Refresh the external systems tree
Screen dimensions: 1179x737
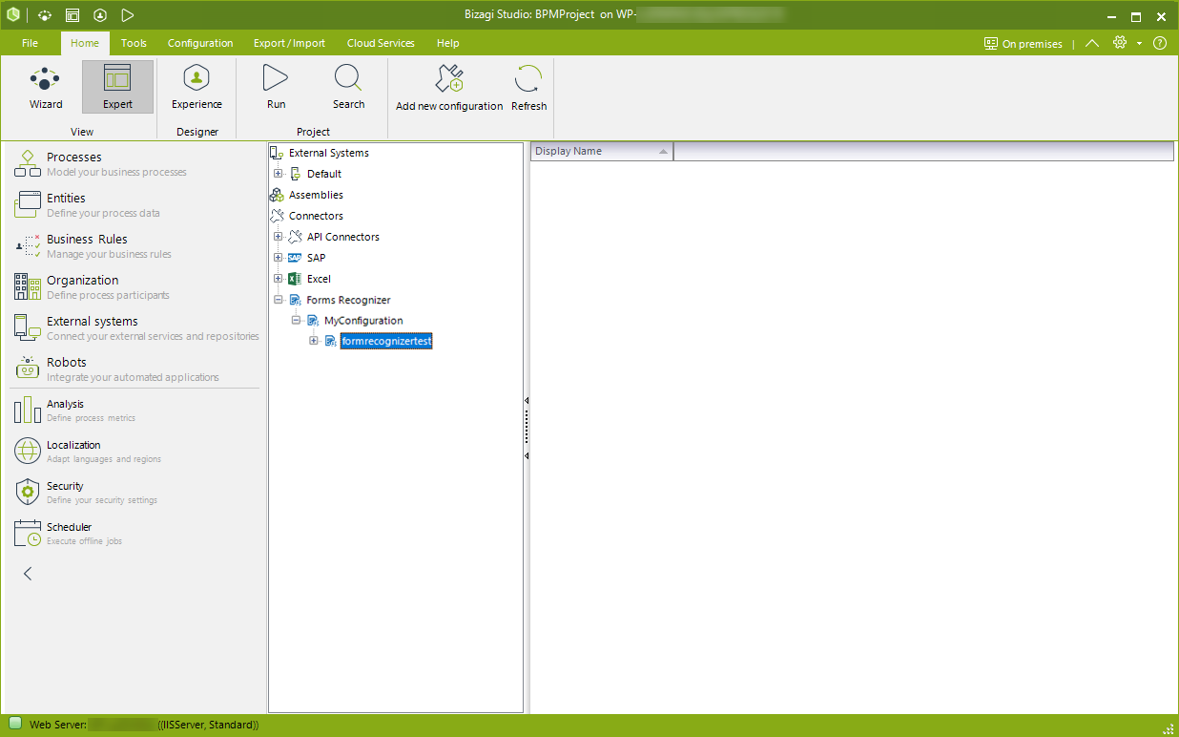(x=528, y=88)
